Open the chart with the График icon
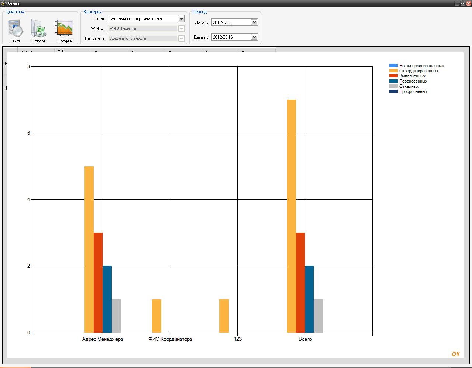472x368 pixels. coord(65,31)
